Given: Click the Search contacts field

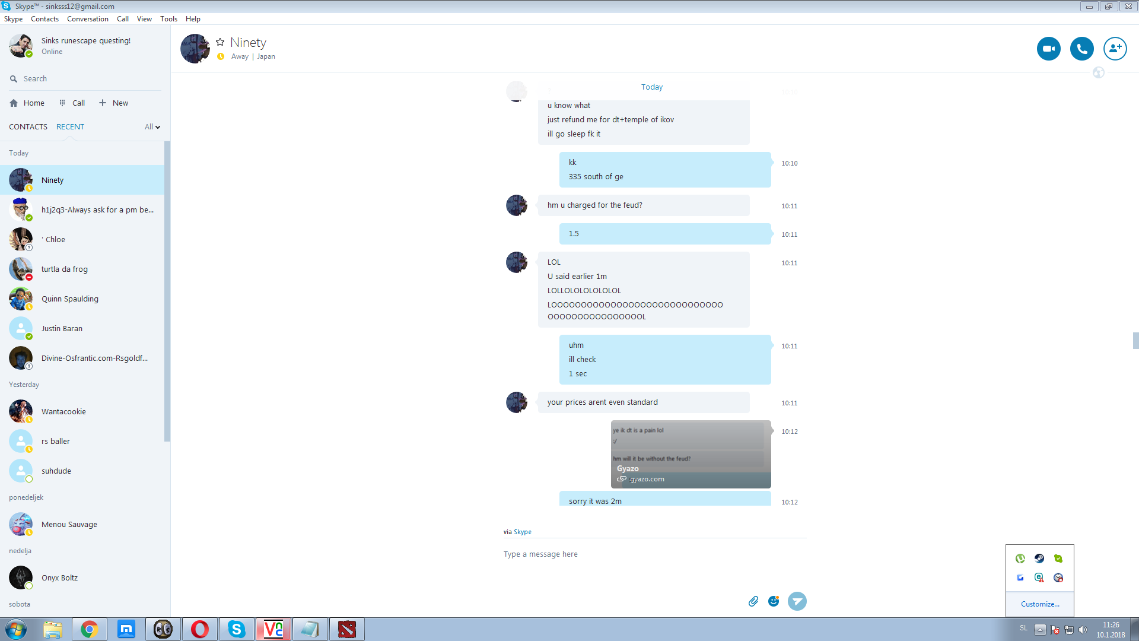Looking at the screenshot, I should [x=83, y=79].
